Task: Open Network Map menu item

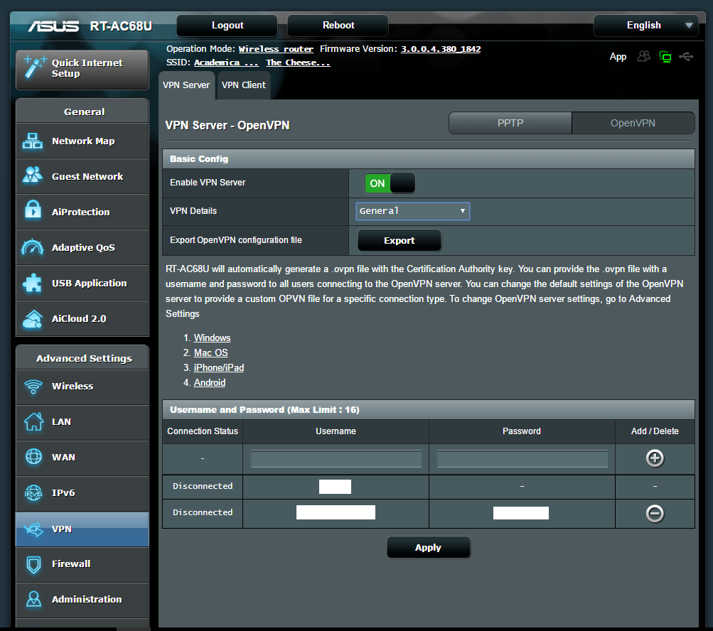Action: 82,141
